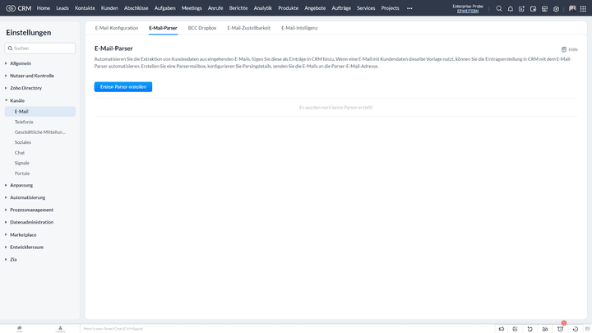Screen dimensions: 592x333
Task: Open the calendar icon in top bar
Action: 533,9
